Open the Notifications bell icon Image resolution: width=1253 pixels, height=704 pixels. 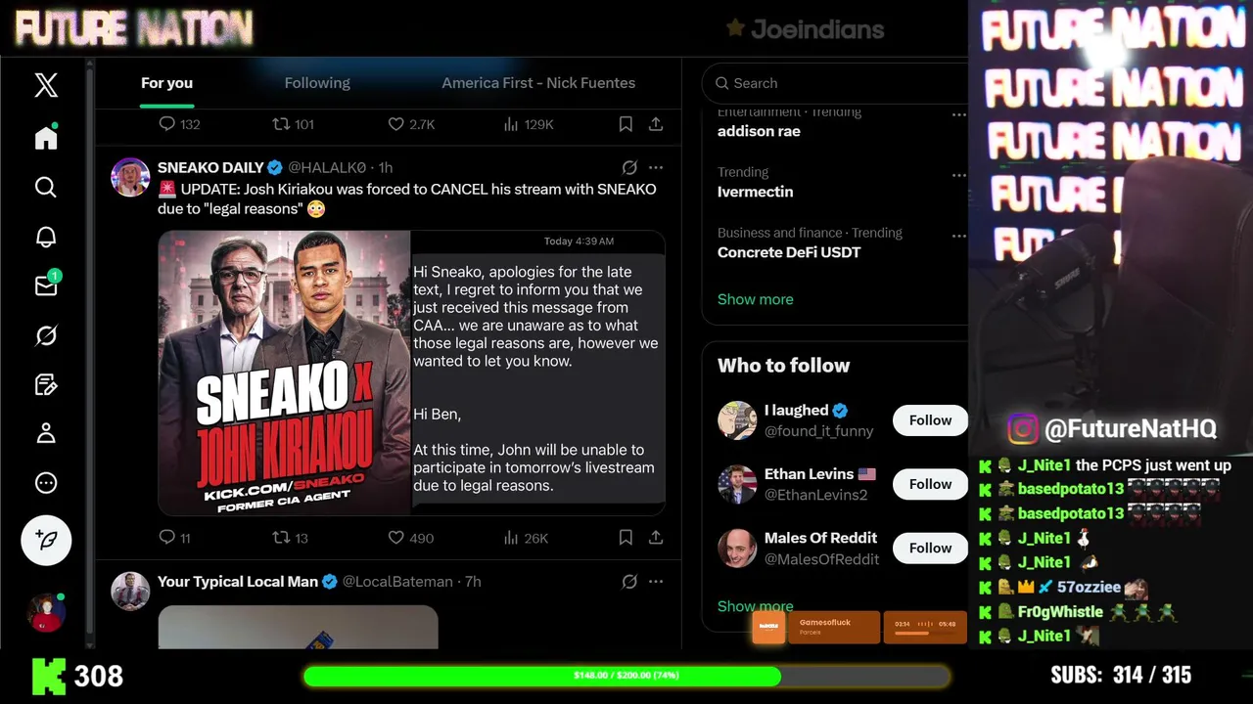[46, 237]
